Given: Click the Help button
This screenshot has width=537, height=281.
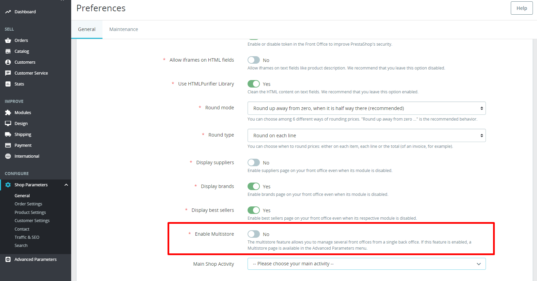Looking at the screenshot, I should coord(522,8).
